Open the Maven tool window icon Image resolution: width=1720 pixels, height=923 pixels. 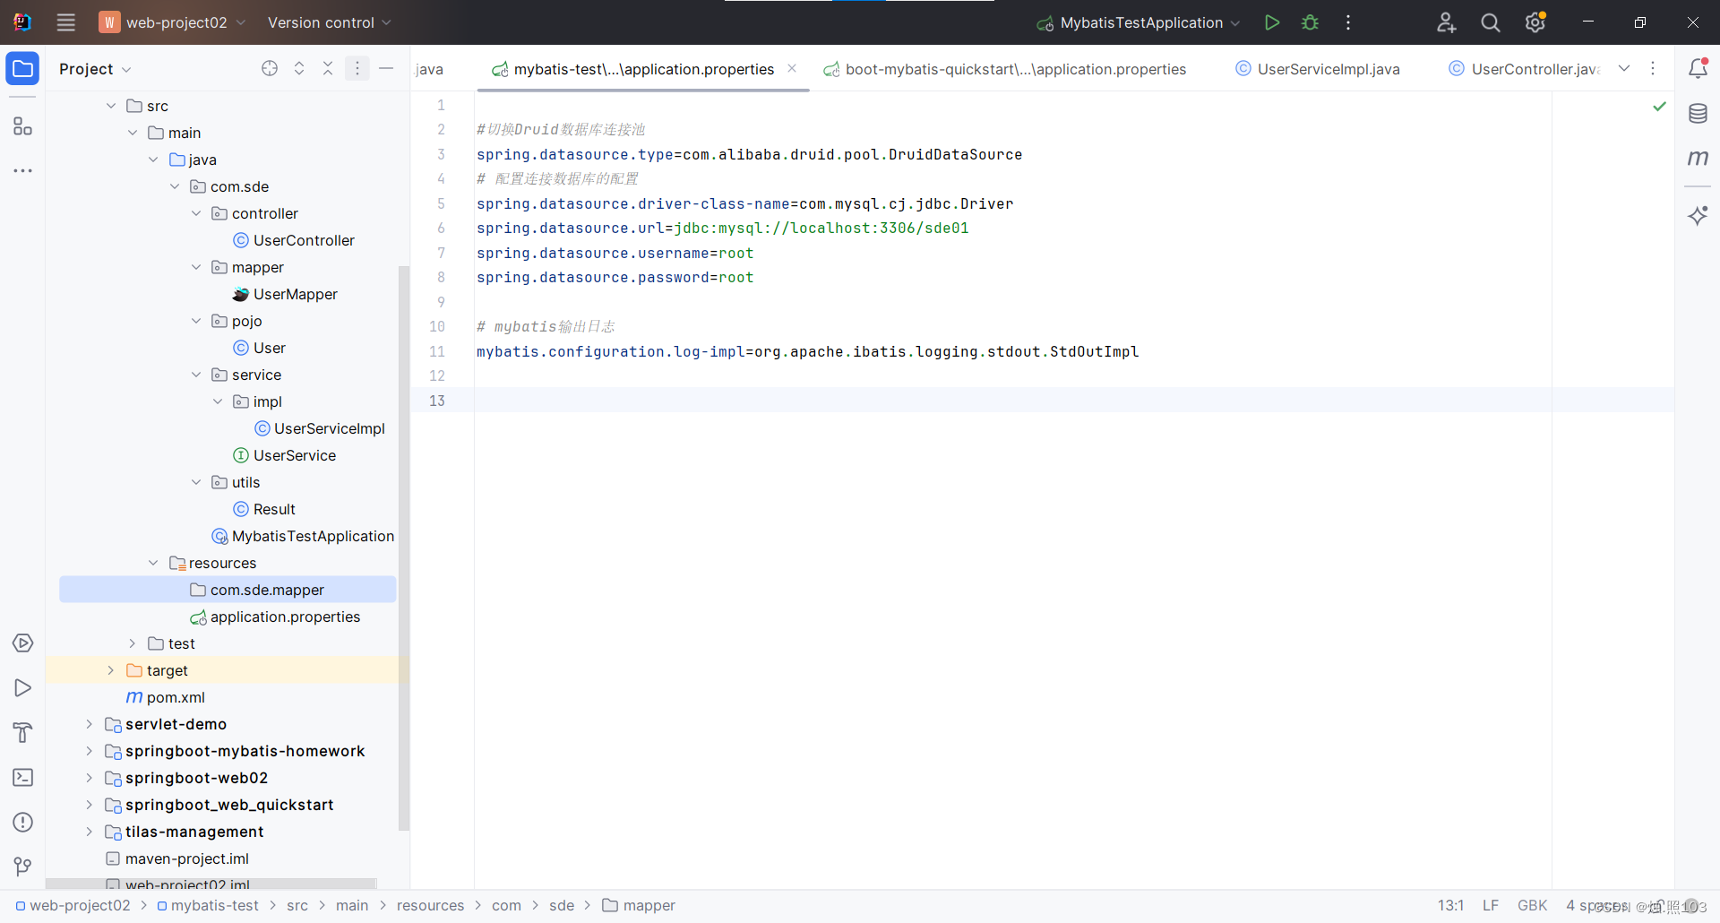tap(1698, 159)
